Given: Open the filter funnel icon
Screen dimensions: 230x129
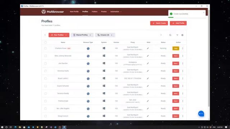Looking at the screenshot, I should pyautogui.click(x=177, y=35).
